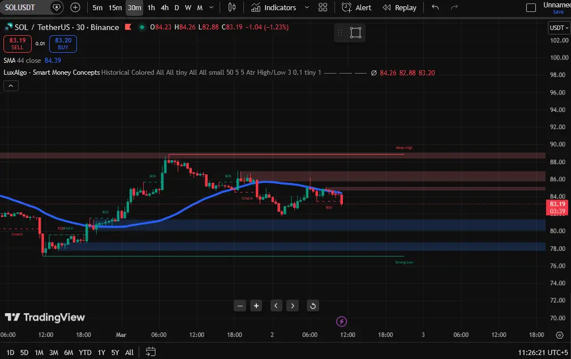Click the green market status dot
This screenshot has height=359, width=571.
(142, 27)
